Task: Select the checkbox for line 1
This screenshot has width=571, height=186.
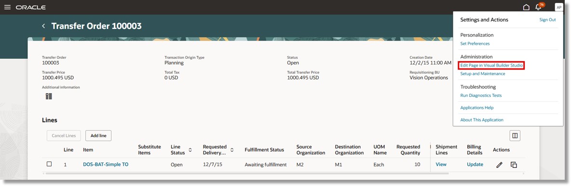Action: (49, 164)
